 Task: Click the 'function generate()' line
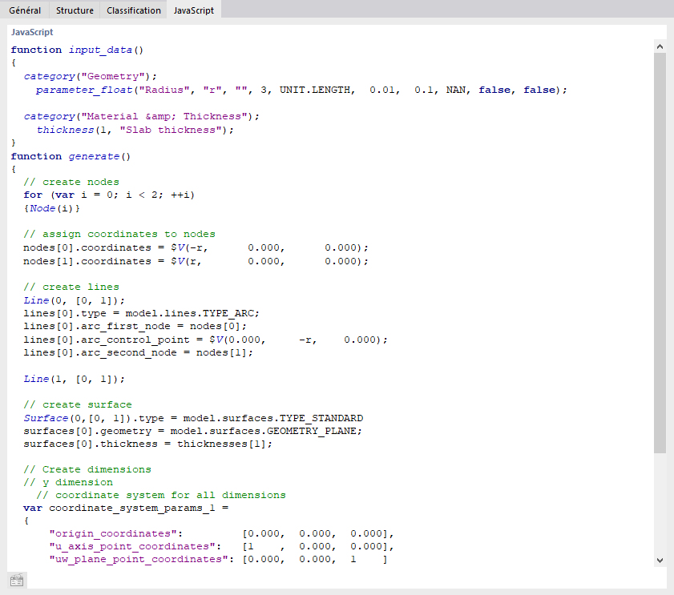[71, 156]
